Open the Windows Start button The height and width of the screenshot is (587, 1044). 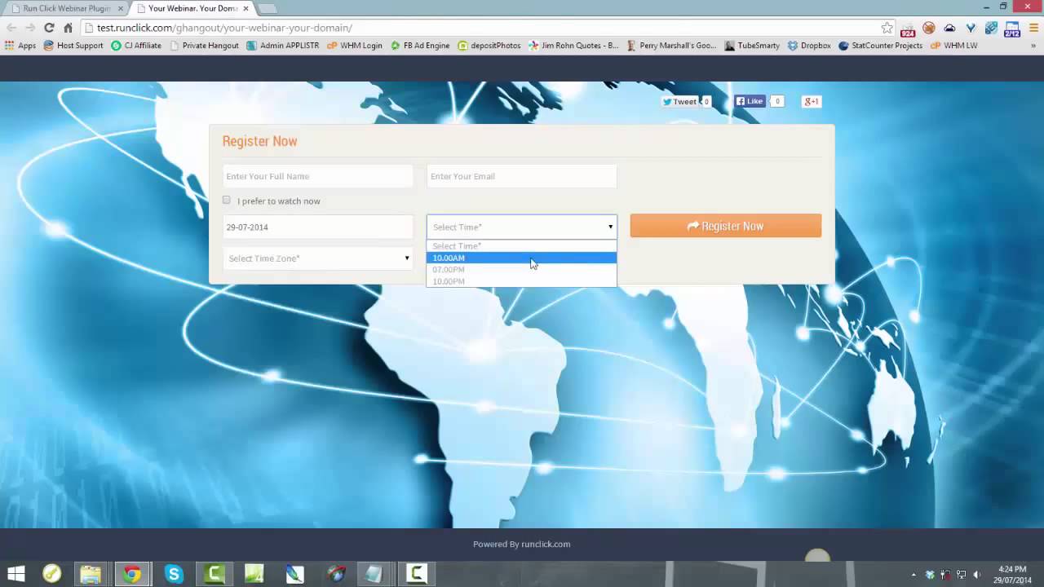(15, 574)
